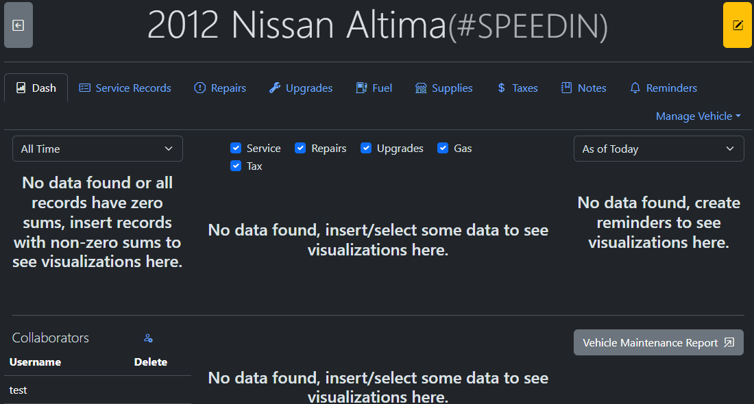The height and width of the screenshot is (404, 754).
Task: Disable the Gas checkbox
Action: [x=443, y=148]
